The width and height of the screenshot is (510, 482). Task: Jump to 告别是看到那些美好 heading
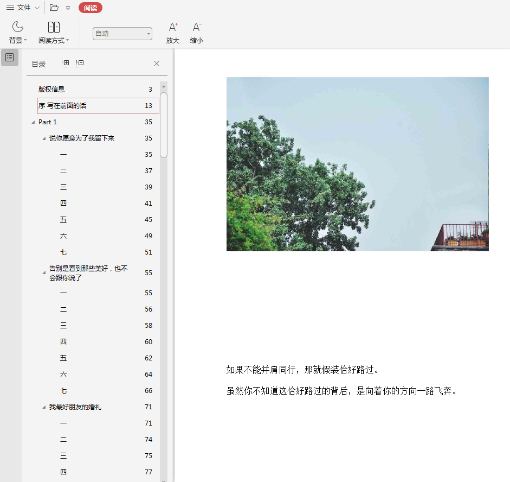[x=88, y=273]
